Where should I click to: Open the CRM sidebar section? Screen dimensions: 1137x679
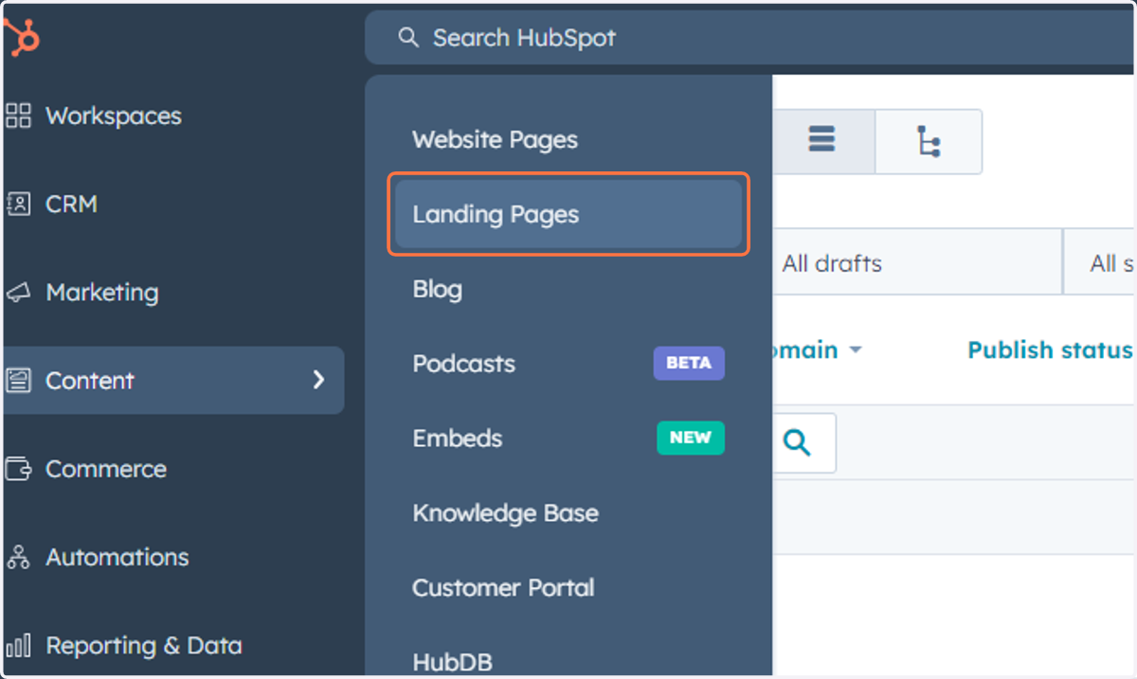(71, 204)
